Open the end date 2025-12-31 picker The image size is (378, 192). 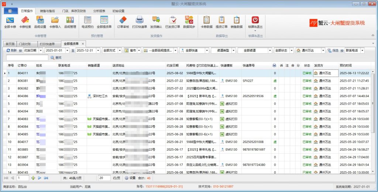point(98,51)
